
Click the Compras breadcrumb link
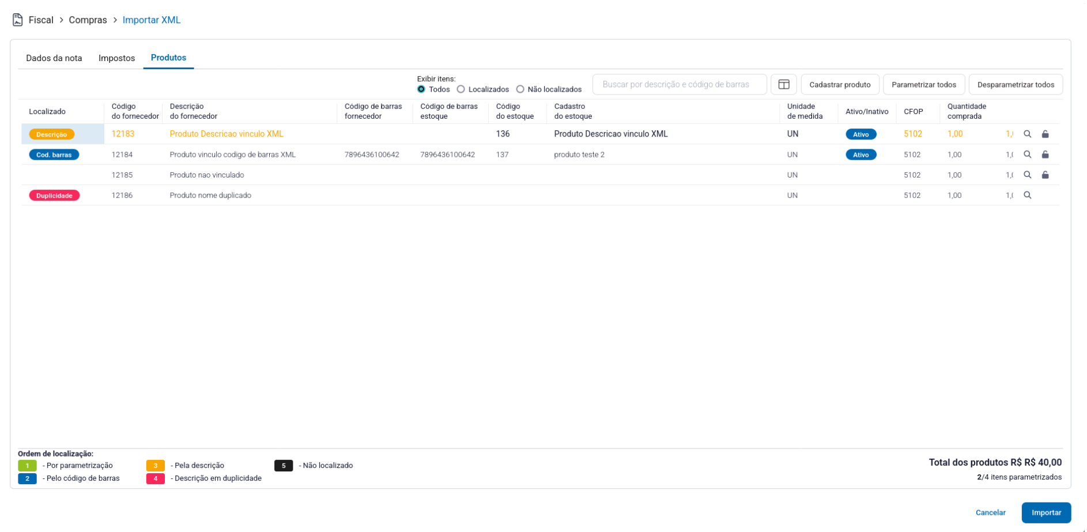pyautogui.click(x=88, y=20)
